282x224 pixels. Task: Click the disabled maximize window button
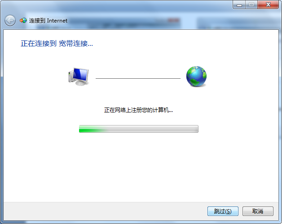click(x=251, y=4)
